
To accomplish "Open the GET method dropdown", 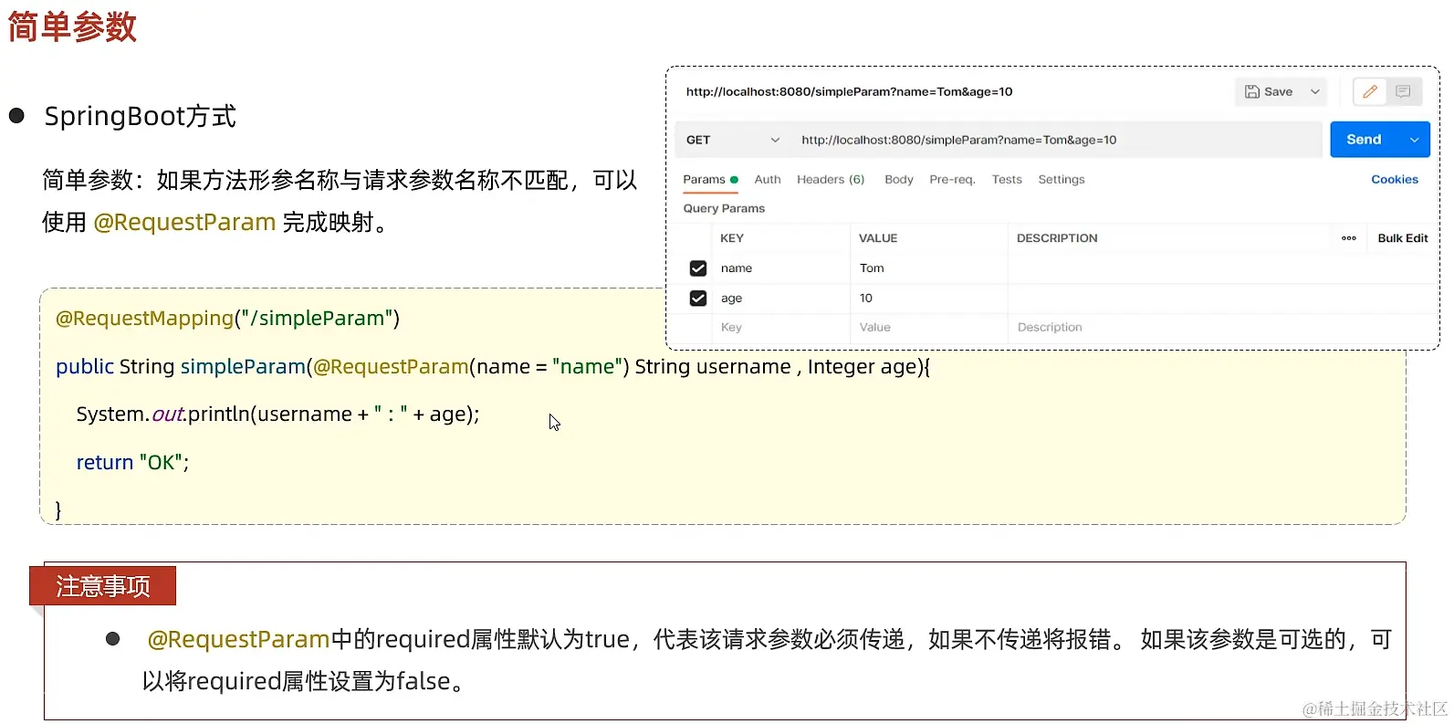I will [733, 140].
